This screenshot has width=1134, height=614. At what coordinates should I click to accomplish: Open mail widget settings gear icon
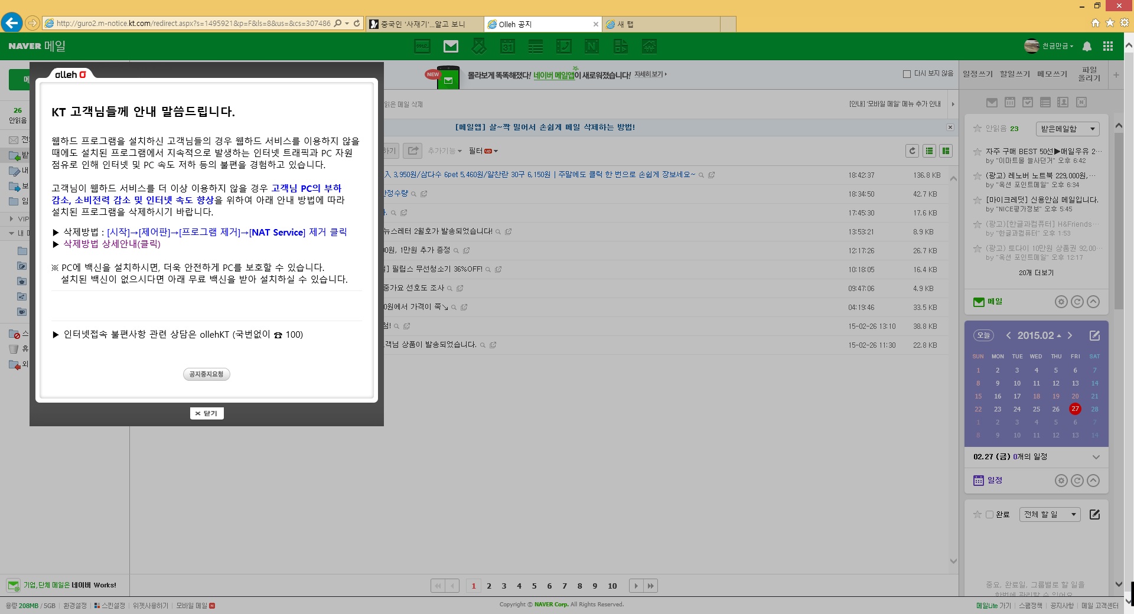click(x=1061, y=302)
